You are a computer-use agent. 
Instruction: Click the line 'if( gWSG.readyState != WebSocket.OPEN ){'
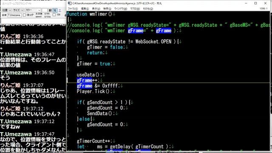click(x=128, y=42)
